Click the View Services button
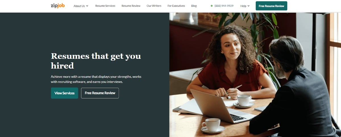This screenshot has height=137, width=341. pos(65,93)
